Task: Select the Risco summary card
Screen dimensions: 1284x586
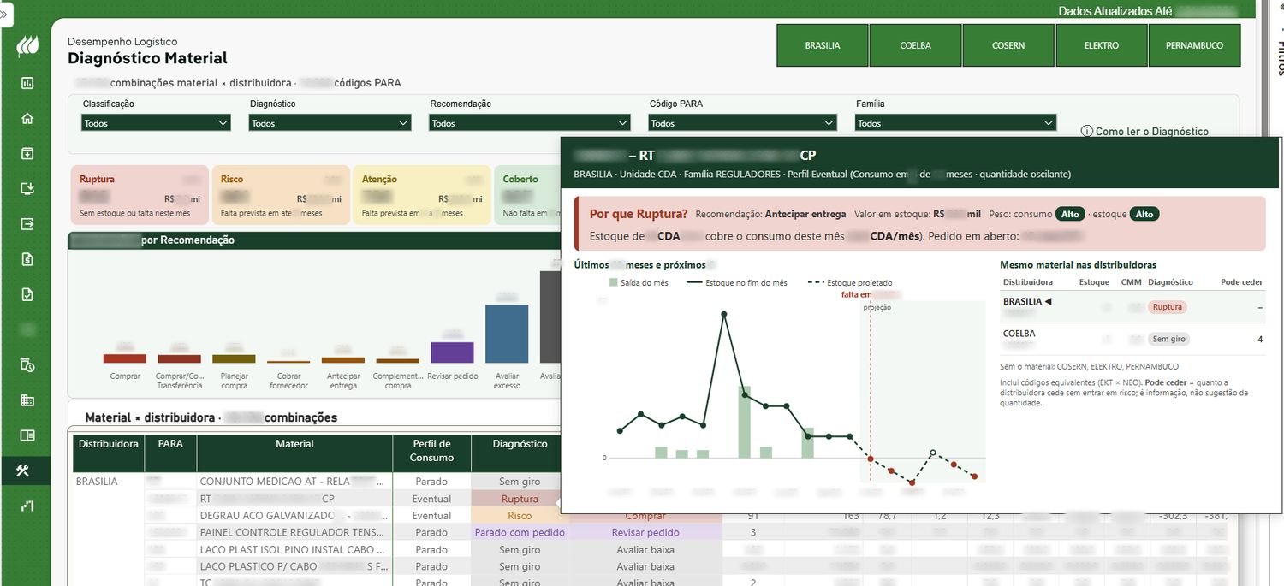Action: tap(281, 195)
